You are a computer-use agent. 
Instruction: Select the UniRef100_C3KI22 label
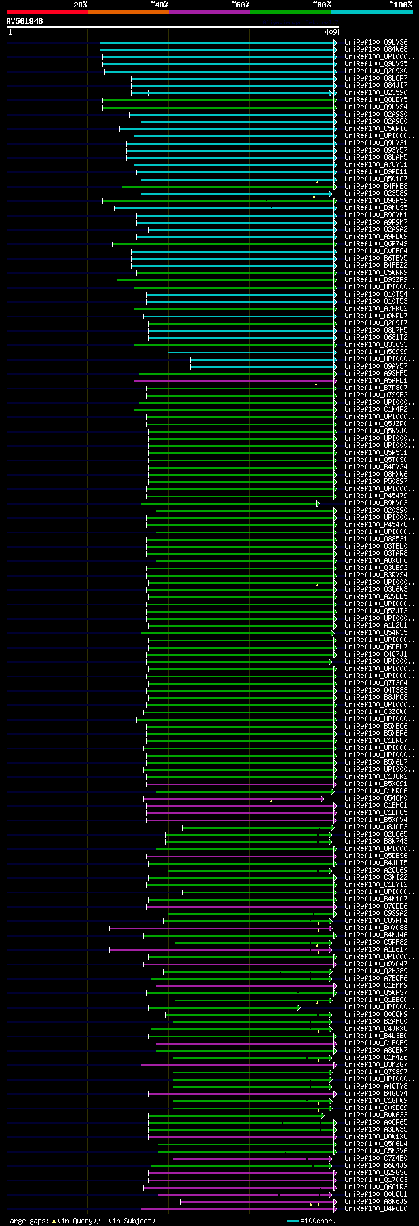tap(376, 878)
